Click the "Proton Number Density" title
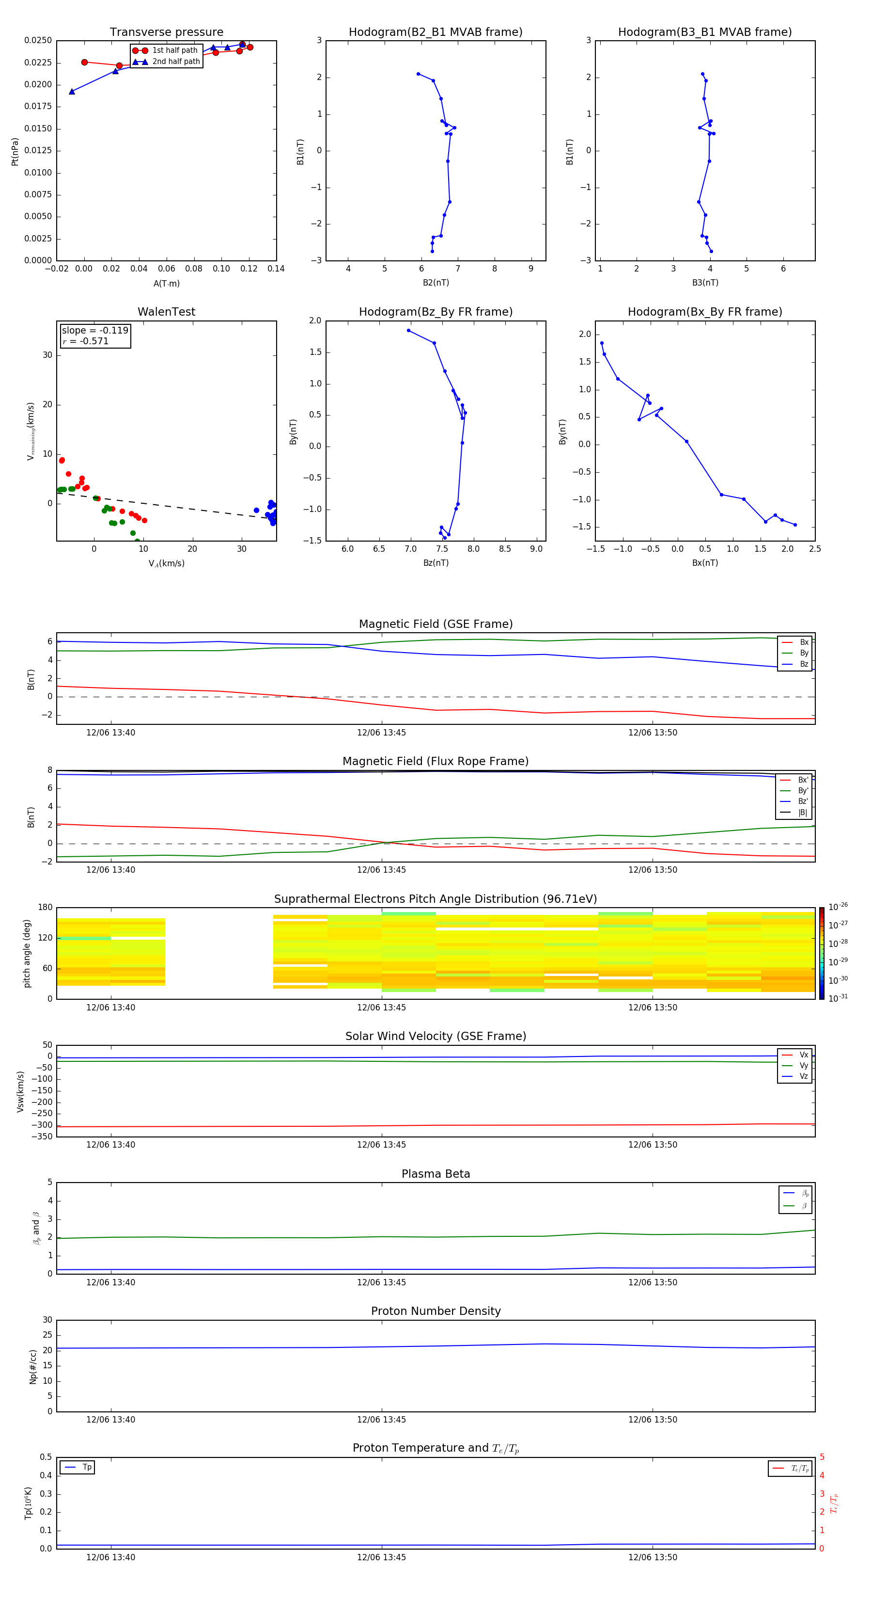Viewport: 872px width, 1600px height. point(436,1311)
